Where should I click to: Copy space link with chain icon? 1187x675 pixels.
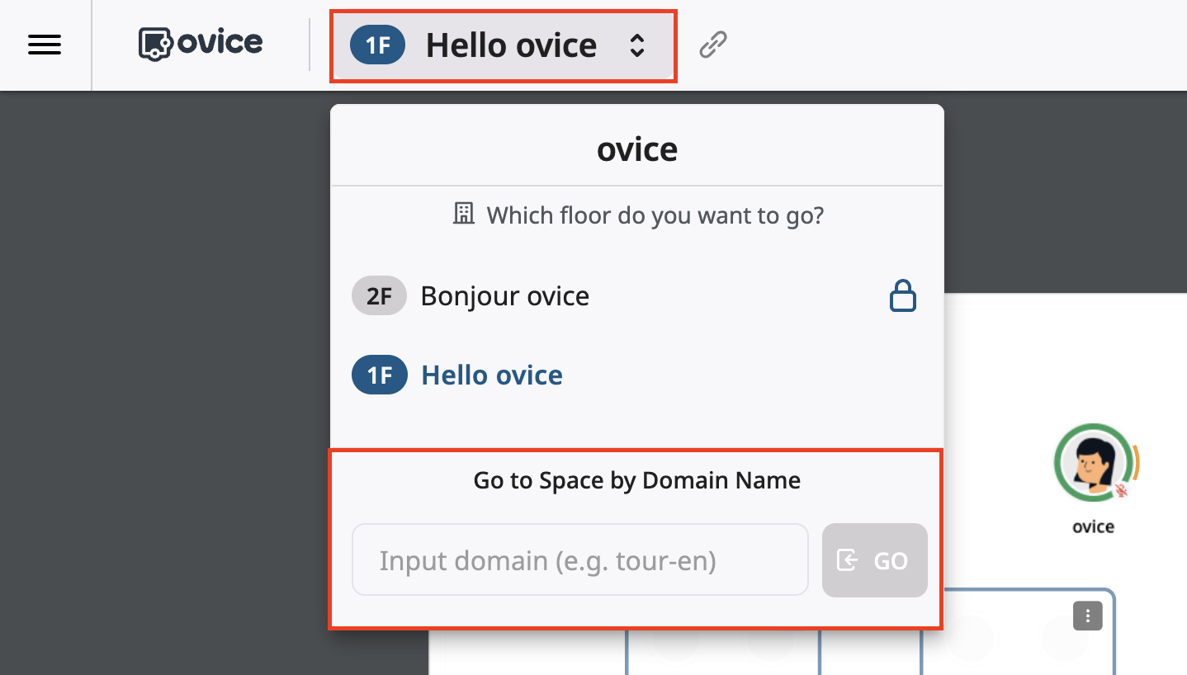coord(713,45)
